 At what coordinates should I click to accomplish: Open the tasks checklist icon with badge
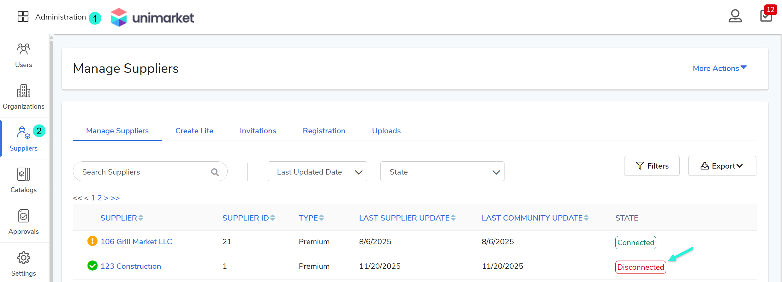[766, 16]
